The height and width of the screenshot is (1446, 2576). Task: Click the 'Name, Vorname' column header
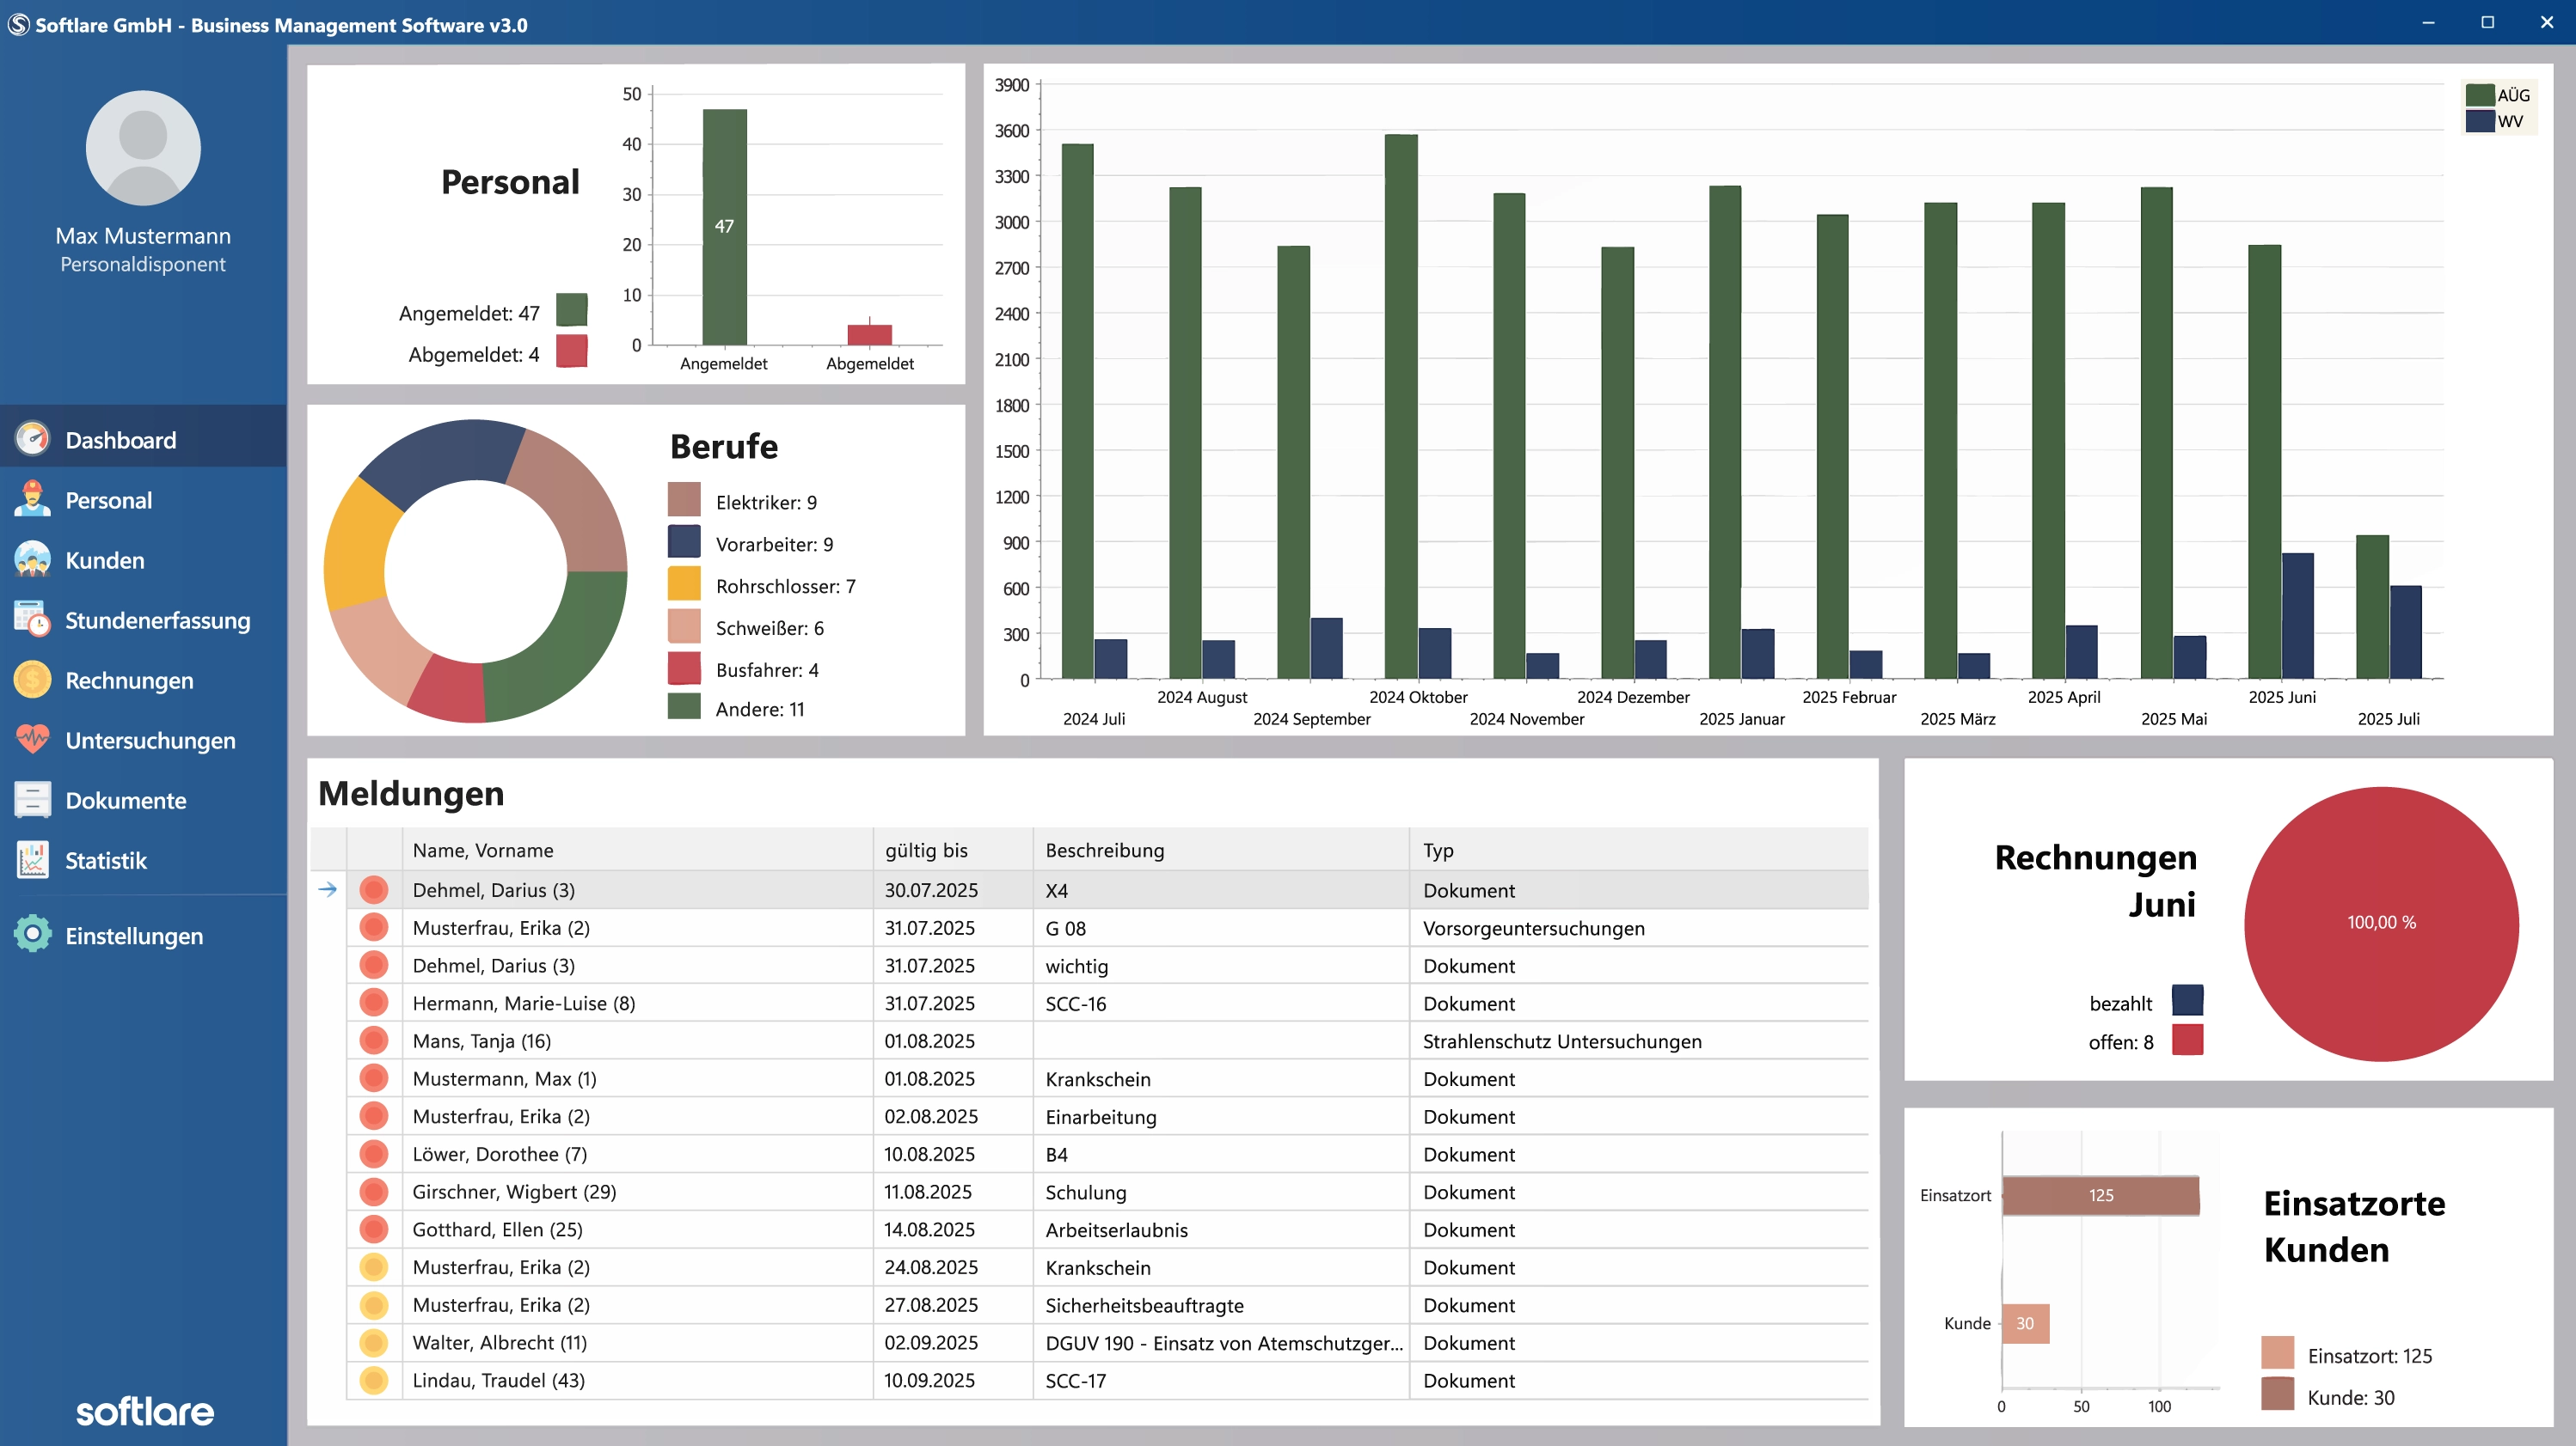(x=483, y=850)
